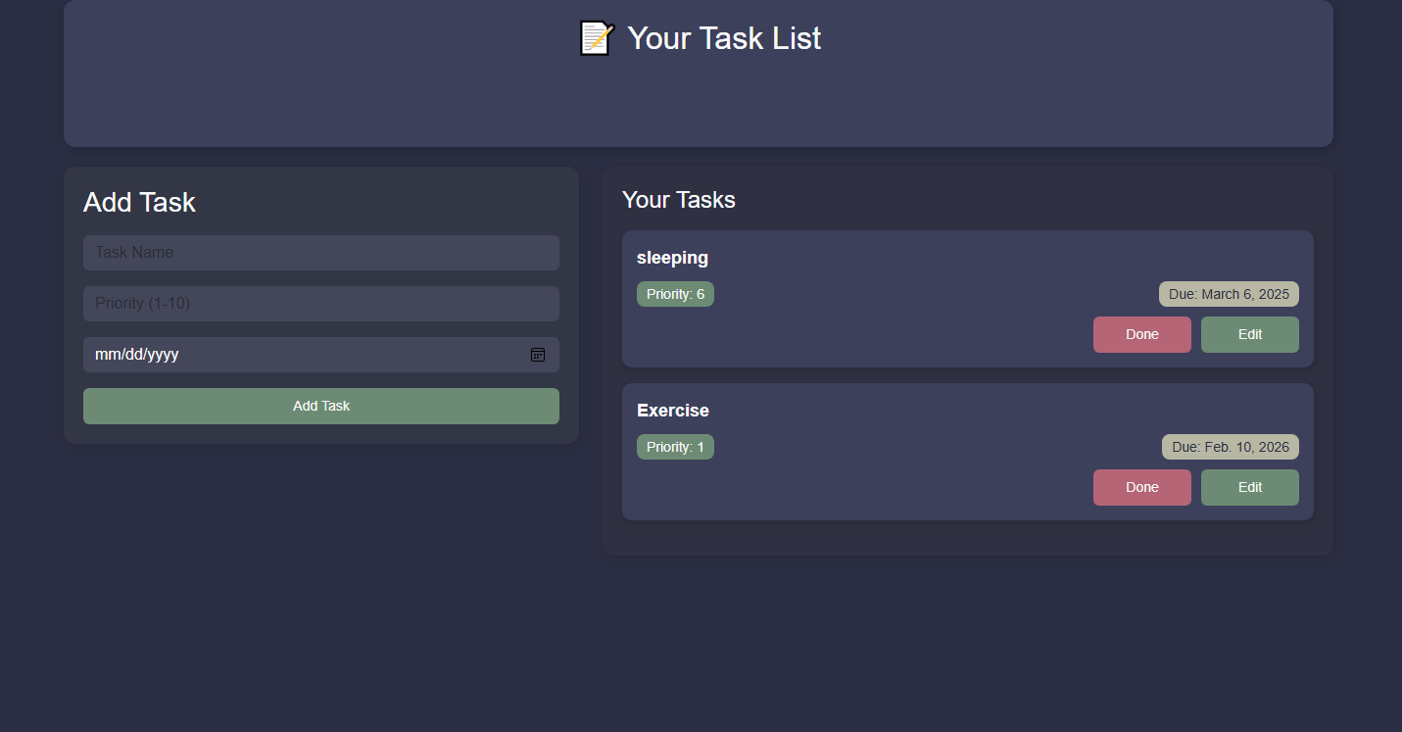1402x732 pixels.
Task: Click the Priority: 1 badge on Exercise
Action: tap(675, 446)
